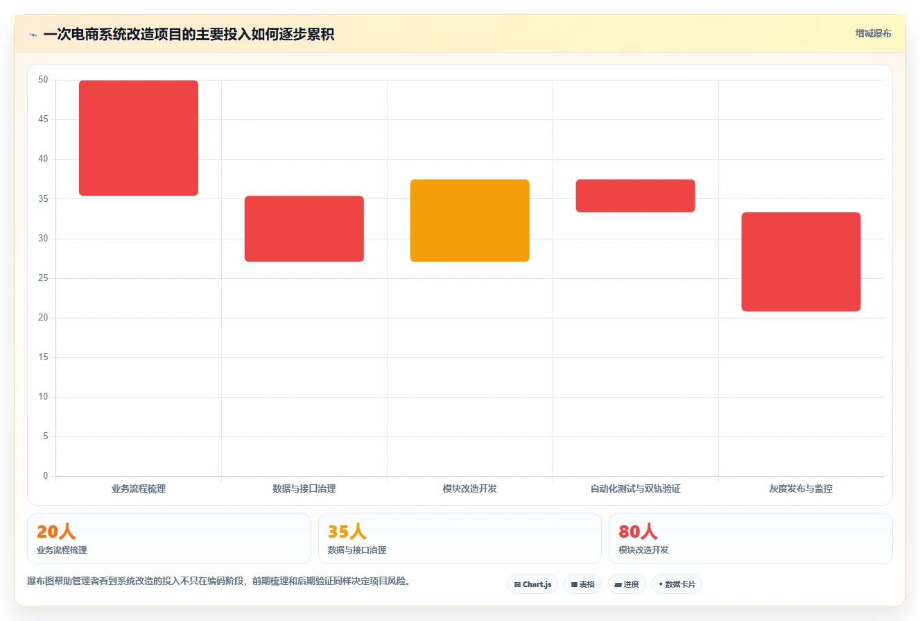Select the 表格 chip
920x621 pixels.
click(582, 584)
